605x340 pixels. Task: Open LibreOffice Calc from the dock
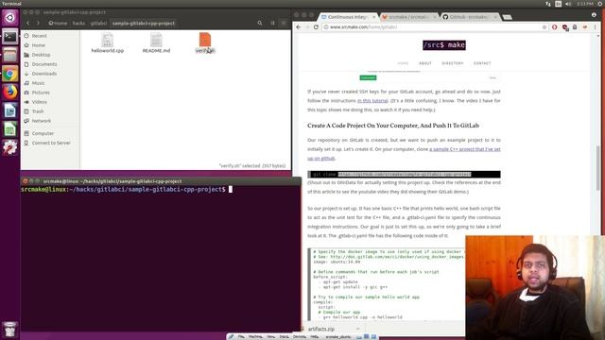pyautogui.click(x=10, y=129)
